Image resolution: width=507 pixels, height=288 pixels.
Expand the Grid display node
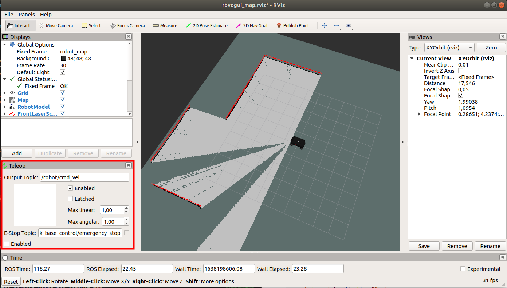point(5,93)
